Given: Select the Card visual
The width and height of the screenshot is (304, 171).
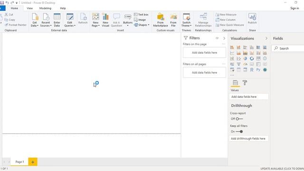Looking at the screenshot, I should [x=252, y=64].
